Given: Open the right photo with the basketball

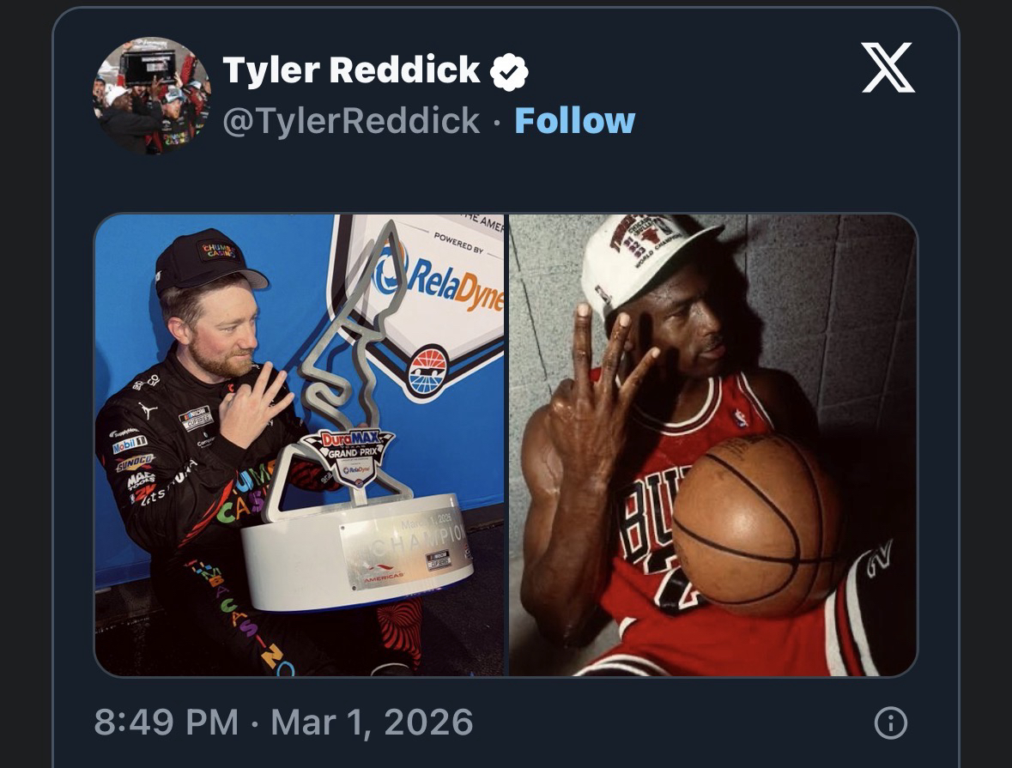Looking at the screenshot, I should tap(712, 444).
